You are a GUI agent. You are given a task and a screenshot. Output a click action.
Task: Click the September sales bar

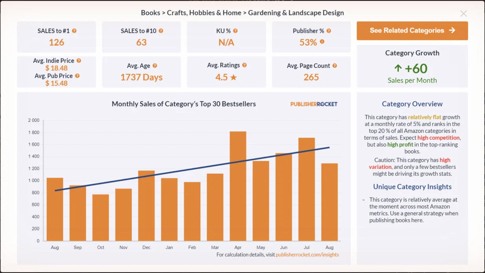[78, 213]
